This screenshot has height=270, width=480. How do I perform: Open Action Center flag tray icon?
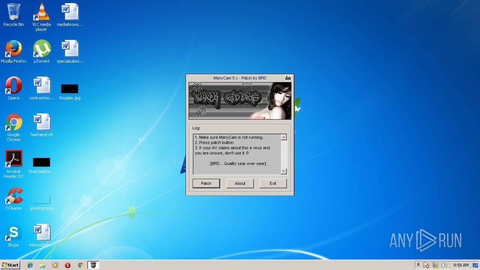tap(427, 265)
